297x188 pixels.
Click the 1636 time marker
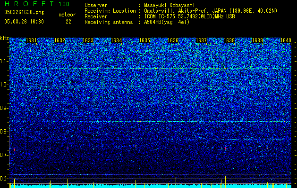coord(173,40)
